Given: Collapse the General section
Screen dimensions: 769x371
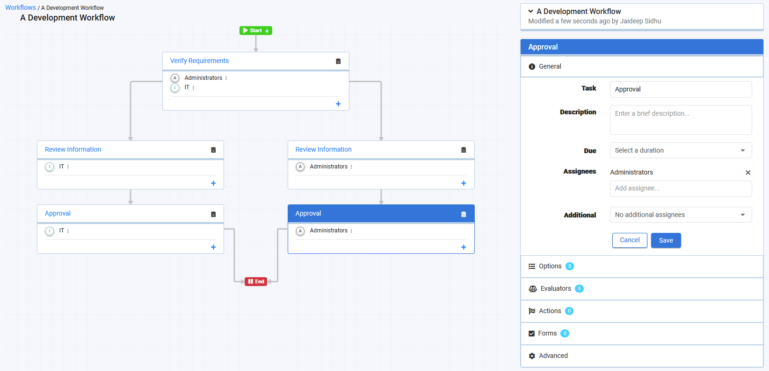Looking at the screenshot, I should click(642, 67).
